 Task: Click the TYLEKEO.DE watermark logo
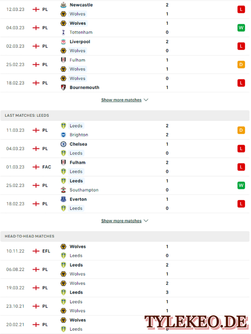[x=196, y=322]
